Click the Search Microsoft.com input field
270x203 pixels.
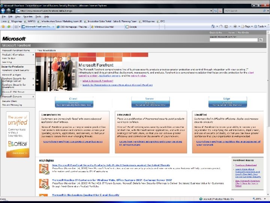(x=234, y=40)
